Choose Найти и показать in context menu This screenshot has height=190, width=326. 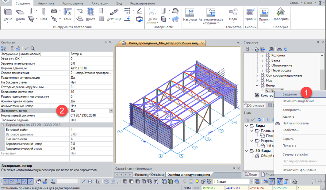(x=296, y=123)
